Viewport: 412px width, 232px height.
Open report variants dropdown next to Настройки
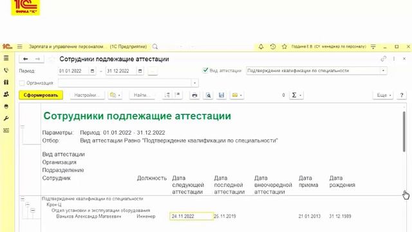tap(115, 95)
